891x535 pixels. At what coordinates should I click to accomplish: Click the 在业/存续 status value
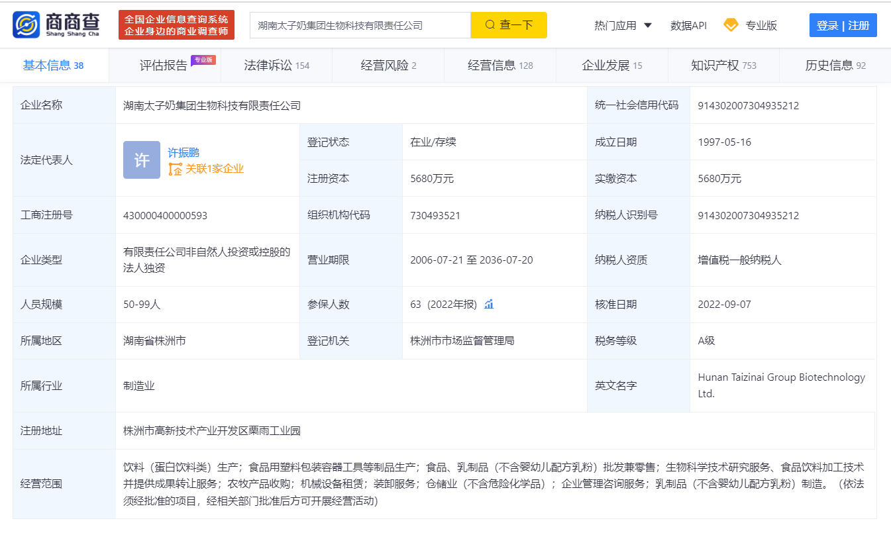point(433,142)
